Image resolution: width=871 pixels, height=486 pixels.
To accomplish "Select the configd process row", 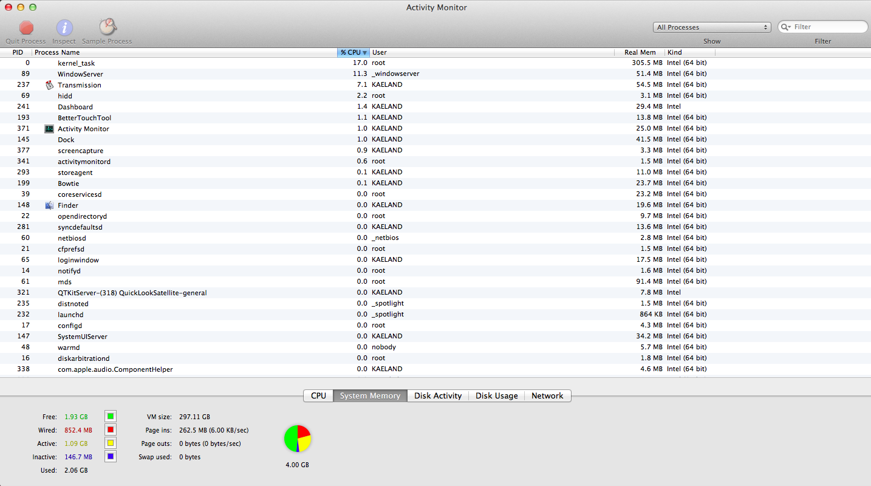I will pyautogui.click(x=435, y=326).
